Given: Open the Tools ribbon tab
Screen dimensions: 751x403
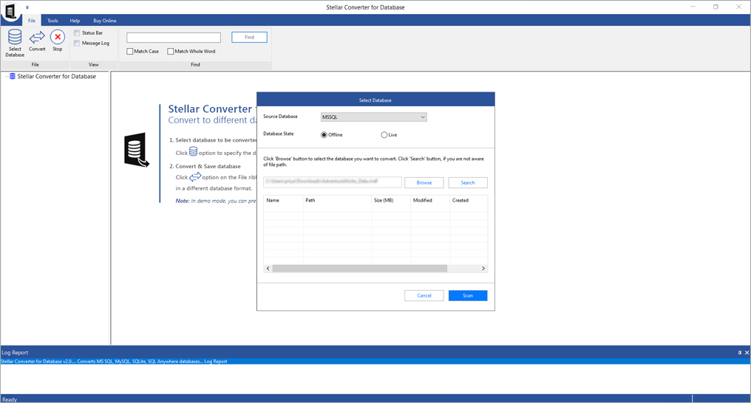Looking at the screenshot, I should pyautogui.click(x=52, y=21).
